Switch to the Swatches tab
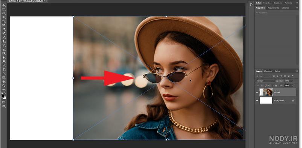 coord(267,3)
